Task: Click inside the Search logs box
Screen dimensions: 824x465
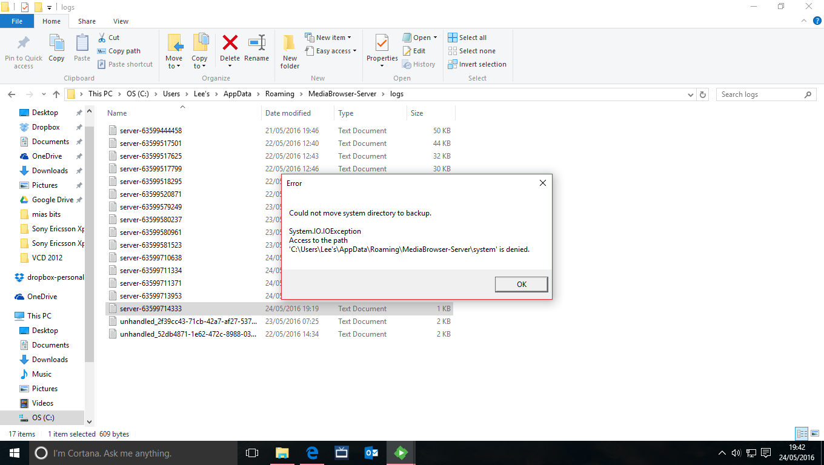Action: pos(763,94)
